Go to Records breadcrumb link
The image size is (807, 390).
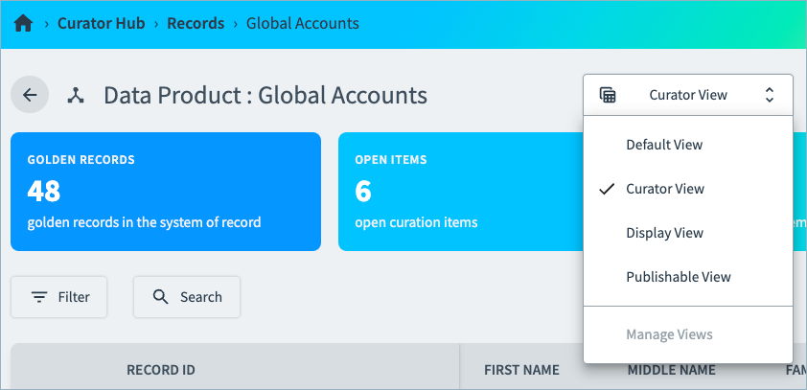(x=196, y=24)
